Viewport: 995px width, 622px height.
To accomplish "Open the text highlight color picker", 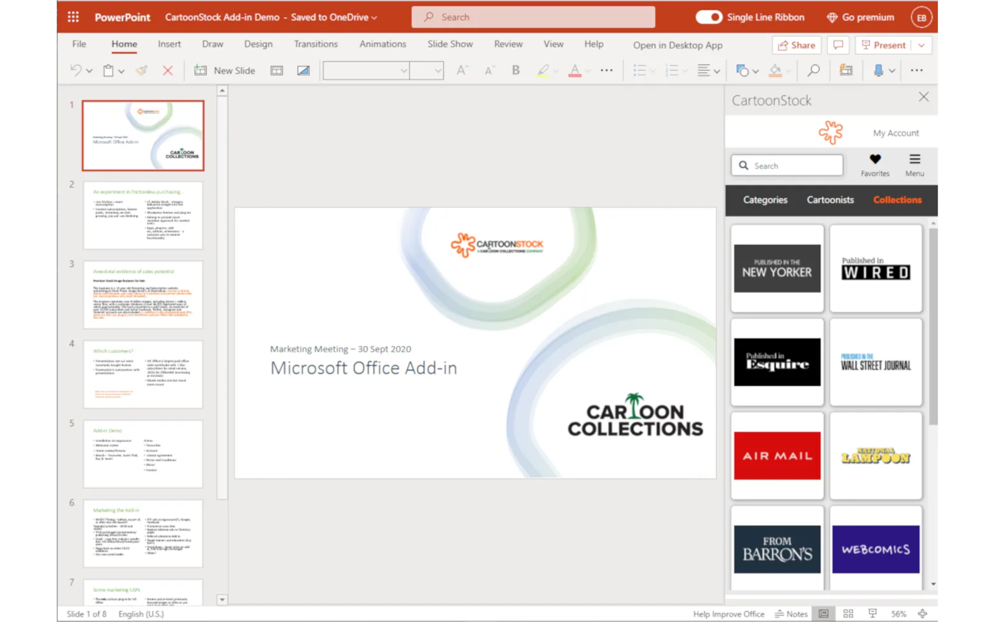I will click(x=543, y=70).
